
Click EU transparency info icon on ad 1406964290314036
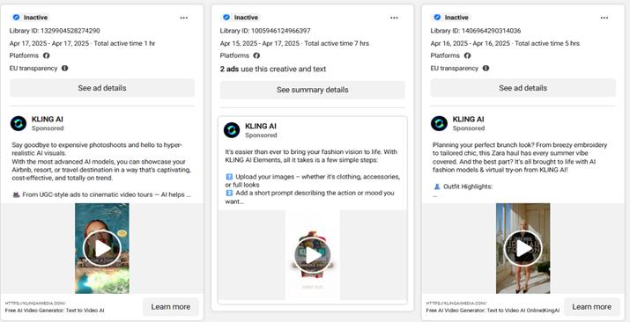point(485,68)
